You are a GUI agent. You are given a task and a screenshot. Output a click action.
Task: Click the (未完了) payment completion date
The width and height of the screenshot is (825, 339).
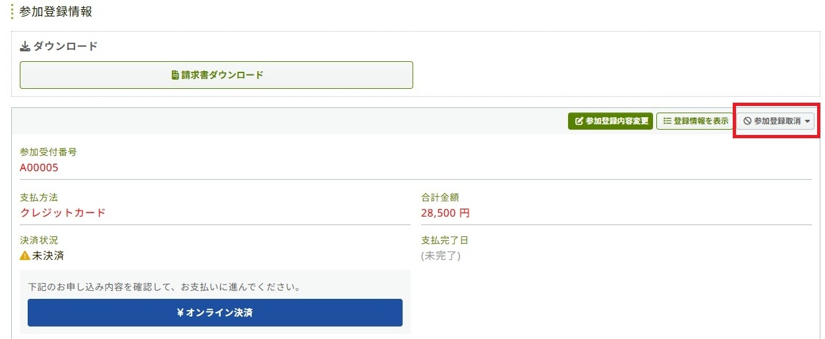coord(440,255)
